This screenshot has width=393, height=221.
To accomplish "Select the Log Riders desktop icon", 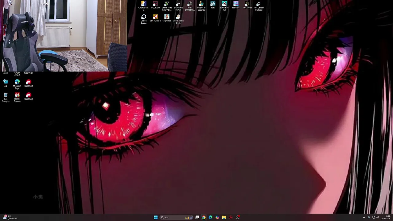I will 167,18.
